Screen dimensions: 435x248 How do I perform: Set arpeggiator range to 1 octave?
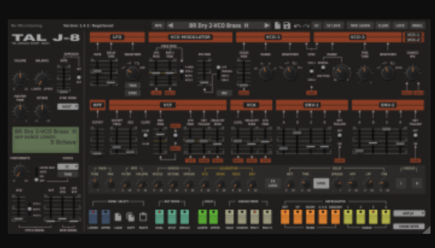348,216
